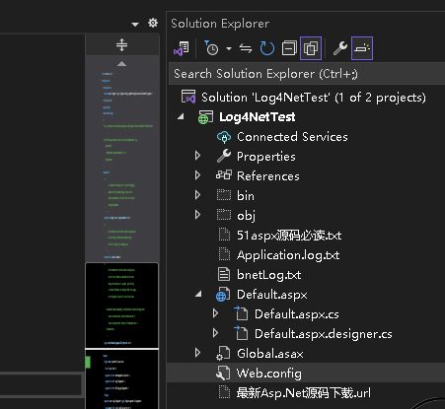
Task: Open Pending Changes Filter dropdown arrow
Action: 229,49
